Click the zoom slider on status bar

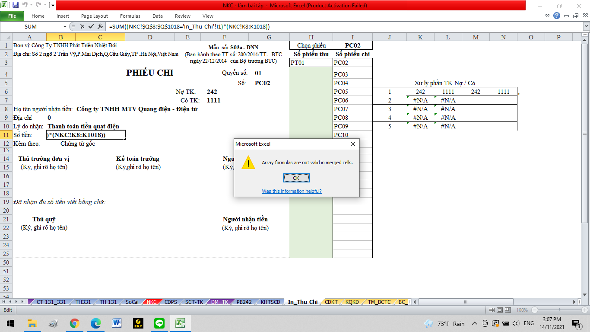[559, 310]
